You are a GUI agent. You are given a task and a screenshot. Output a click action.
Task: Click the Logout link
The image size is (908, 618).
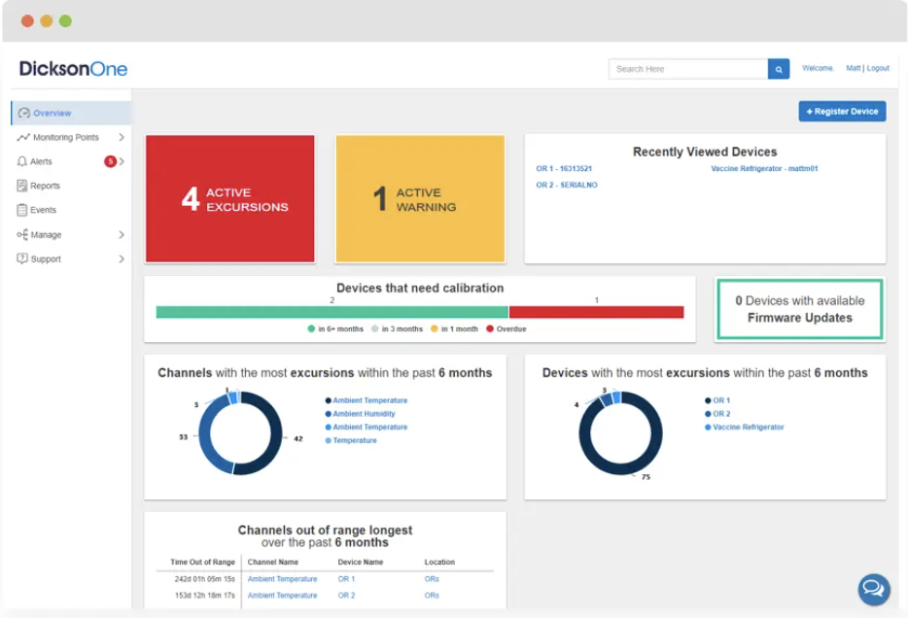pos(878,69)
